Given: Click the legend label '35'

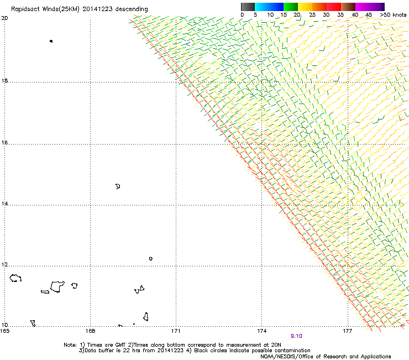Looking at the screenshot, I should pyautogui.click(x=340, y=15).
